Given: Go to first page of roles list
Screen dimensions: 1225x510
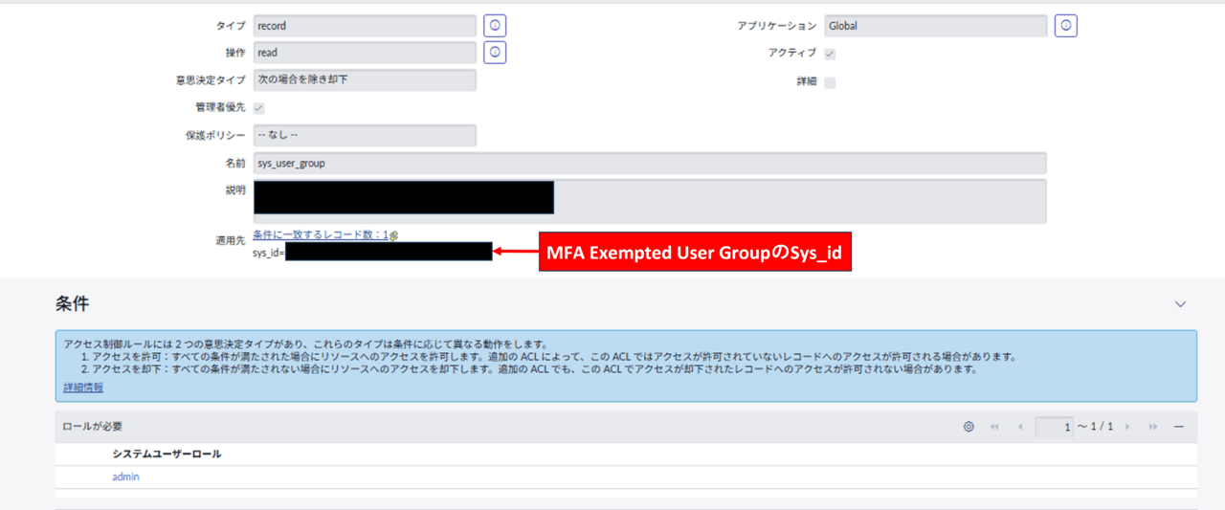Looking at the screenshot, I should point(994,427).
